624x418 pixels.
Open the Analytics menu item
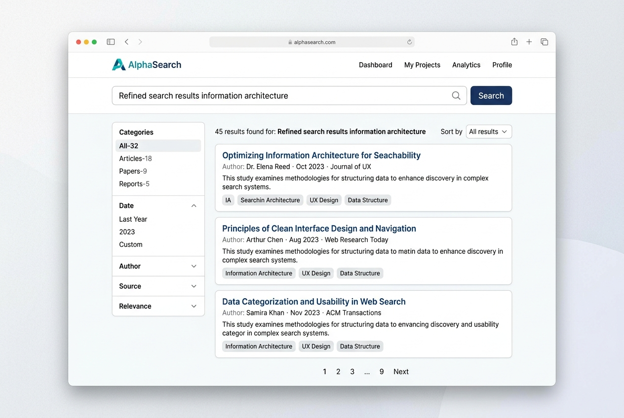466,65
